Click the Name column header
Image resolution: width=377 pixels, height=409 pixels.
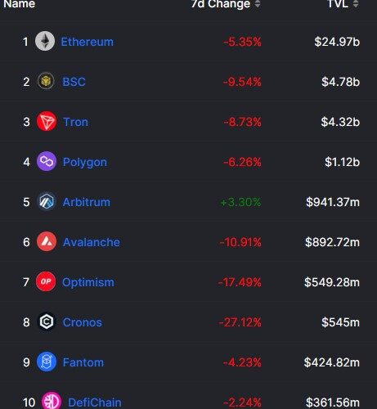(x=20, y=4)
